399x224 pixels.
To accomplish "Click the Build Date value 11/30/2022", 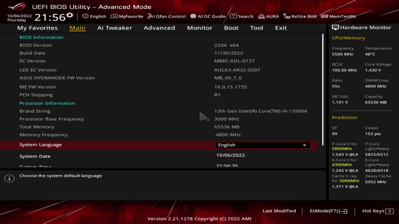I will pos(228,53).
